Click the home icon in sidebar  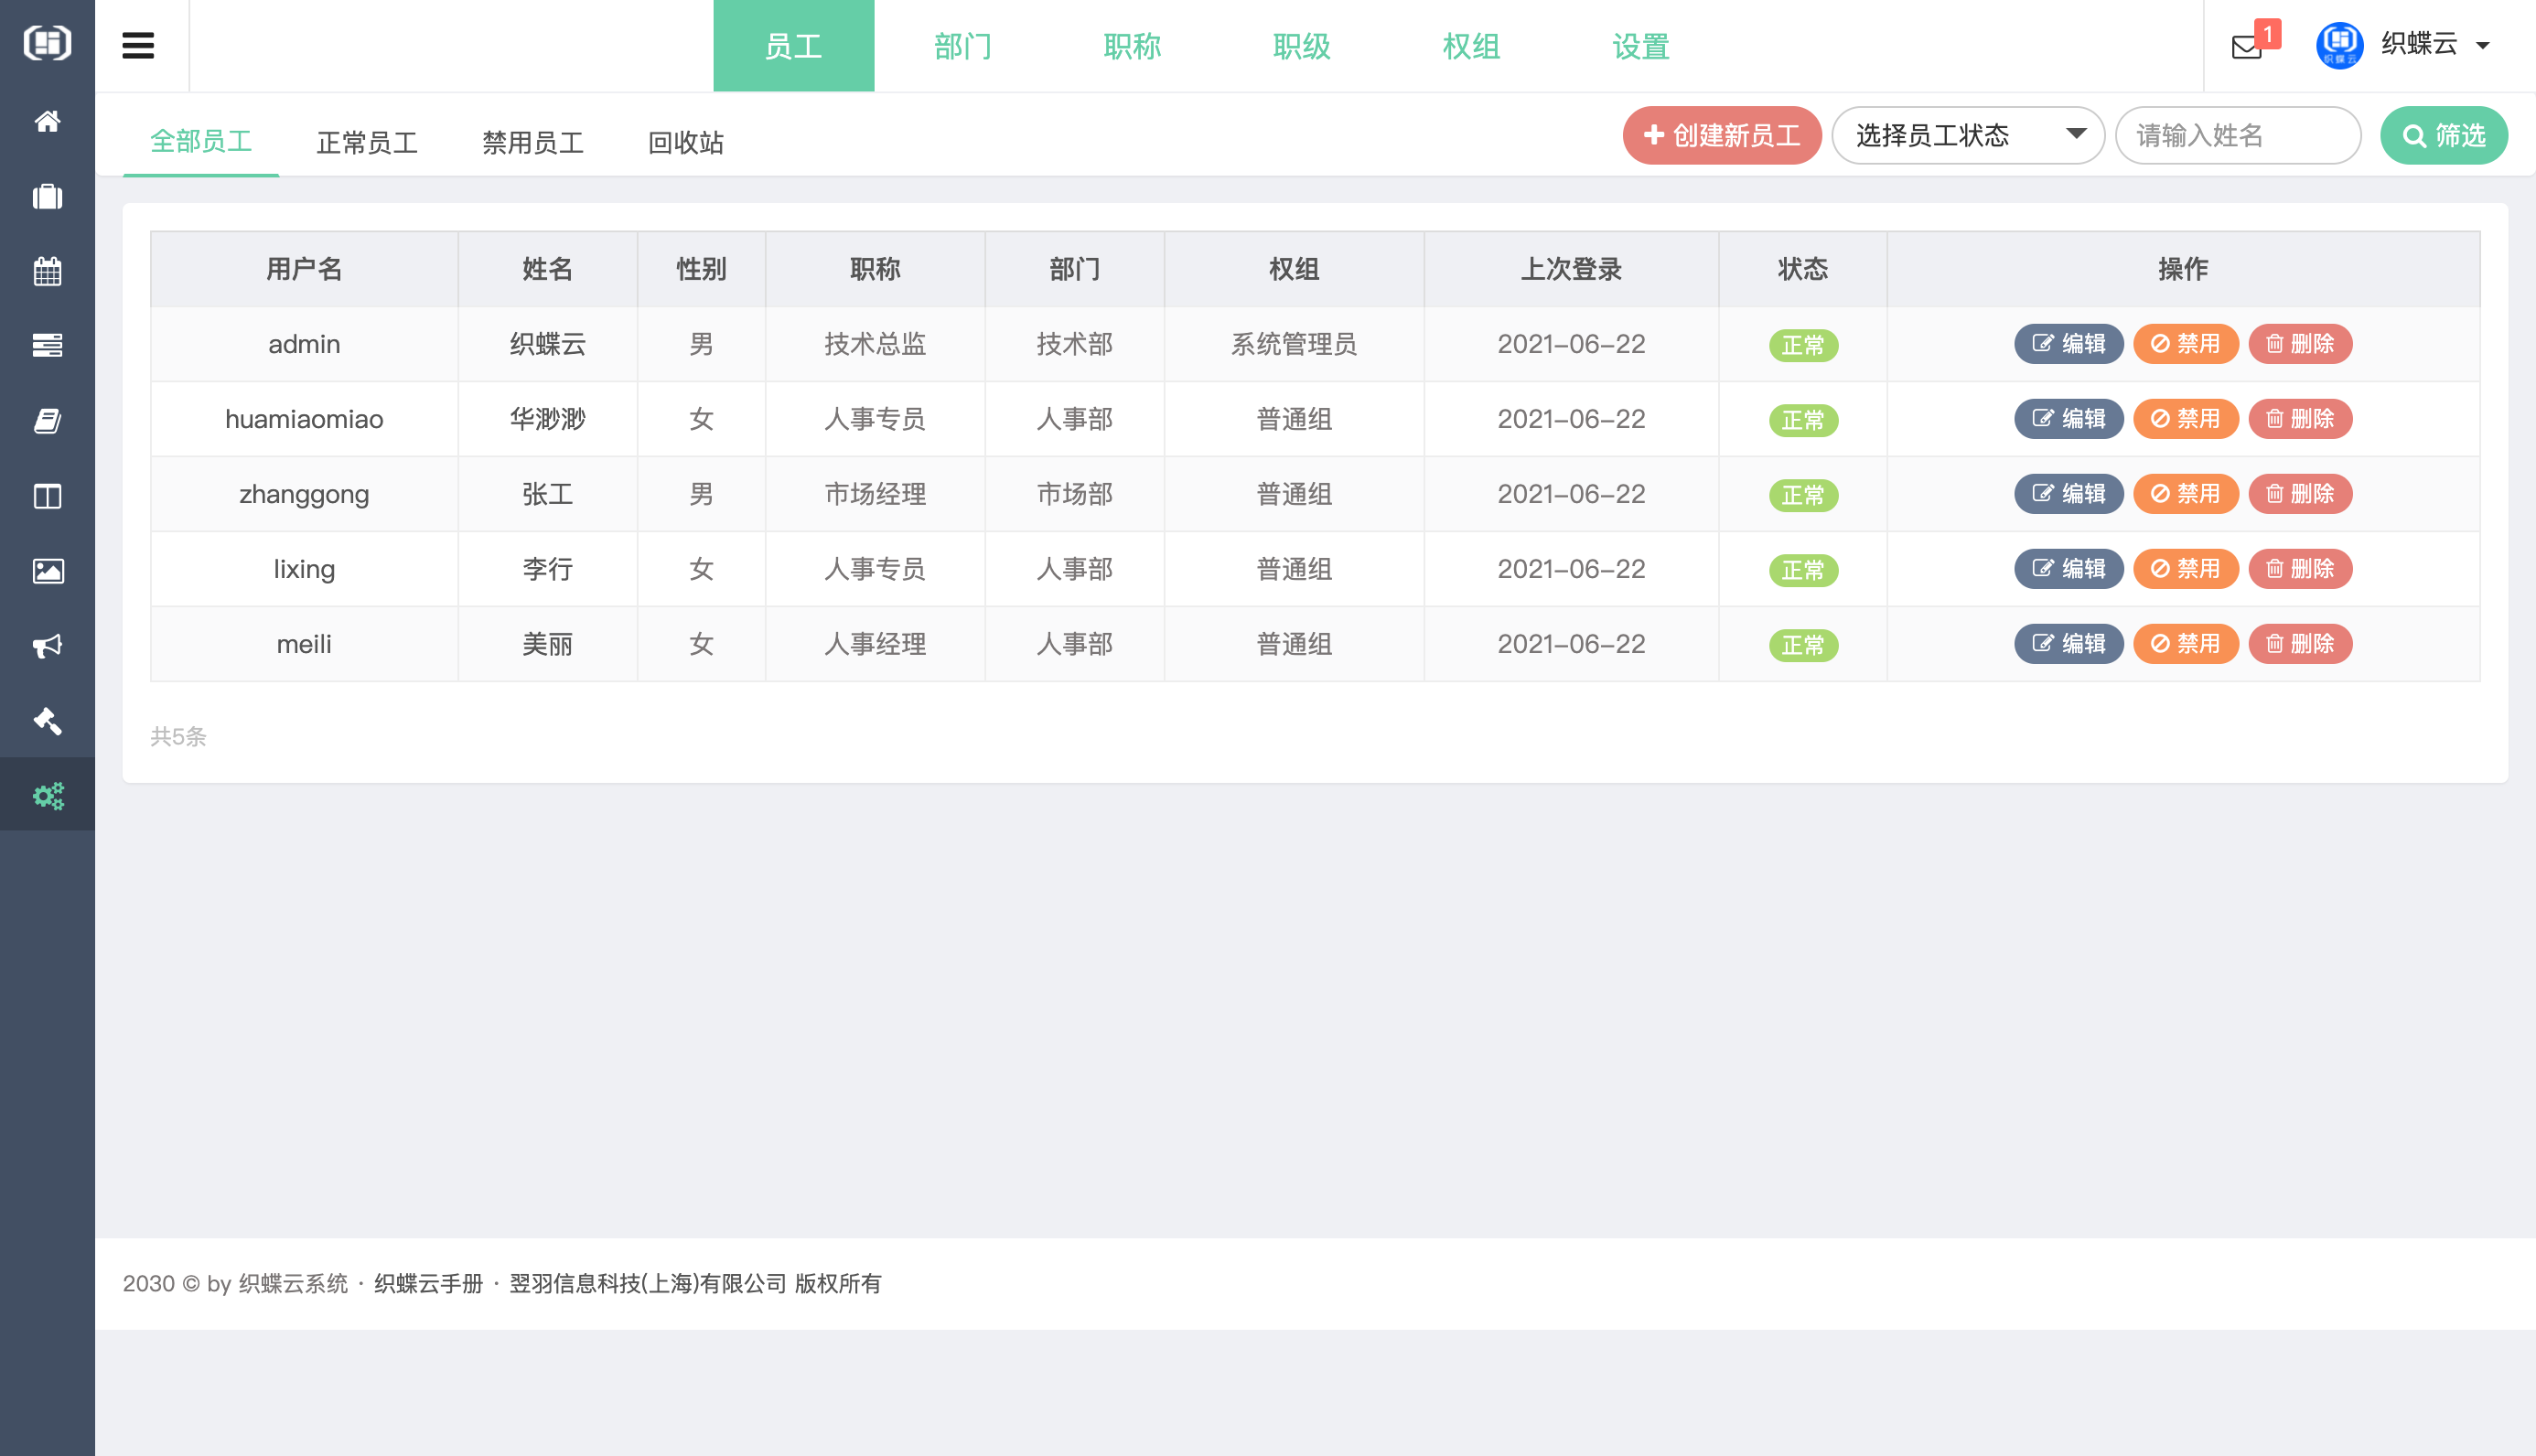click(47, 121)
